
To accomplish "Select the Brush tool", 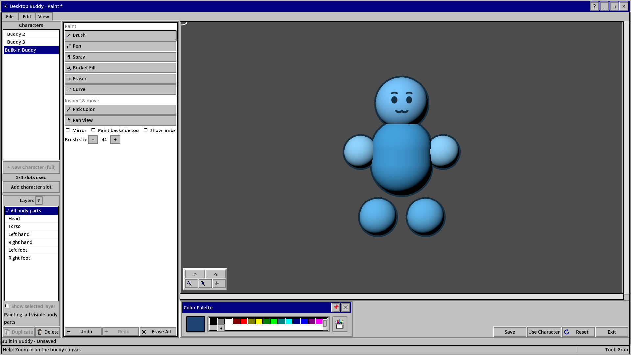I will 121,35.
